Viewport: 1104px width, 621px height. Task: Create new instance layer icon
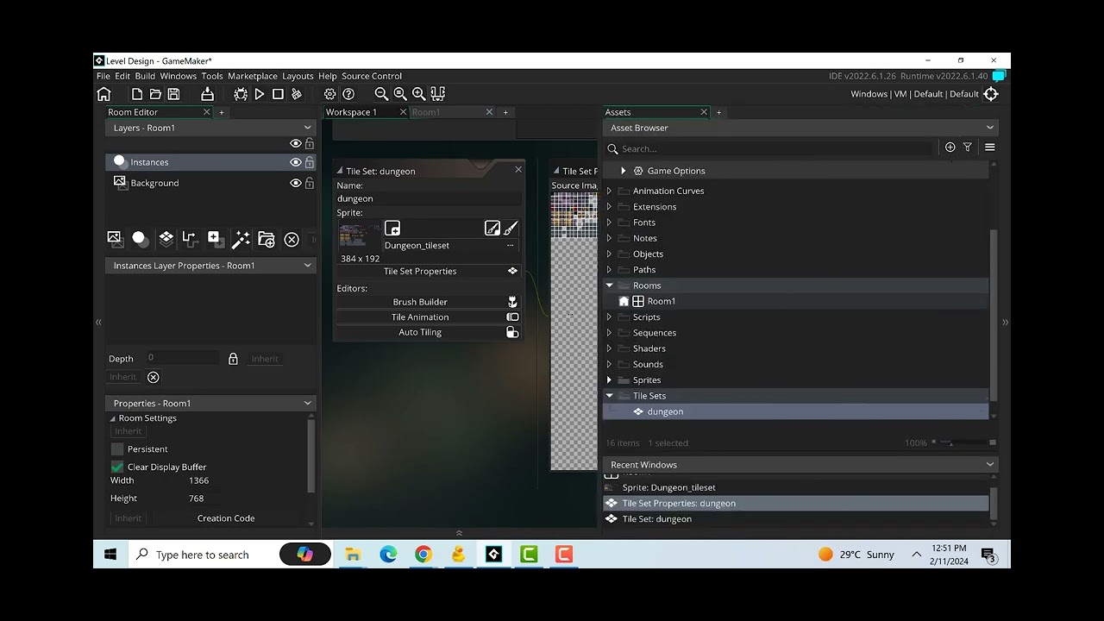pyautogui.click(x=140, y=239)
